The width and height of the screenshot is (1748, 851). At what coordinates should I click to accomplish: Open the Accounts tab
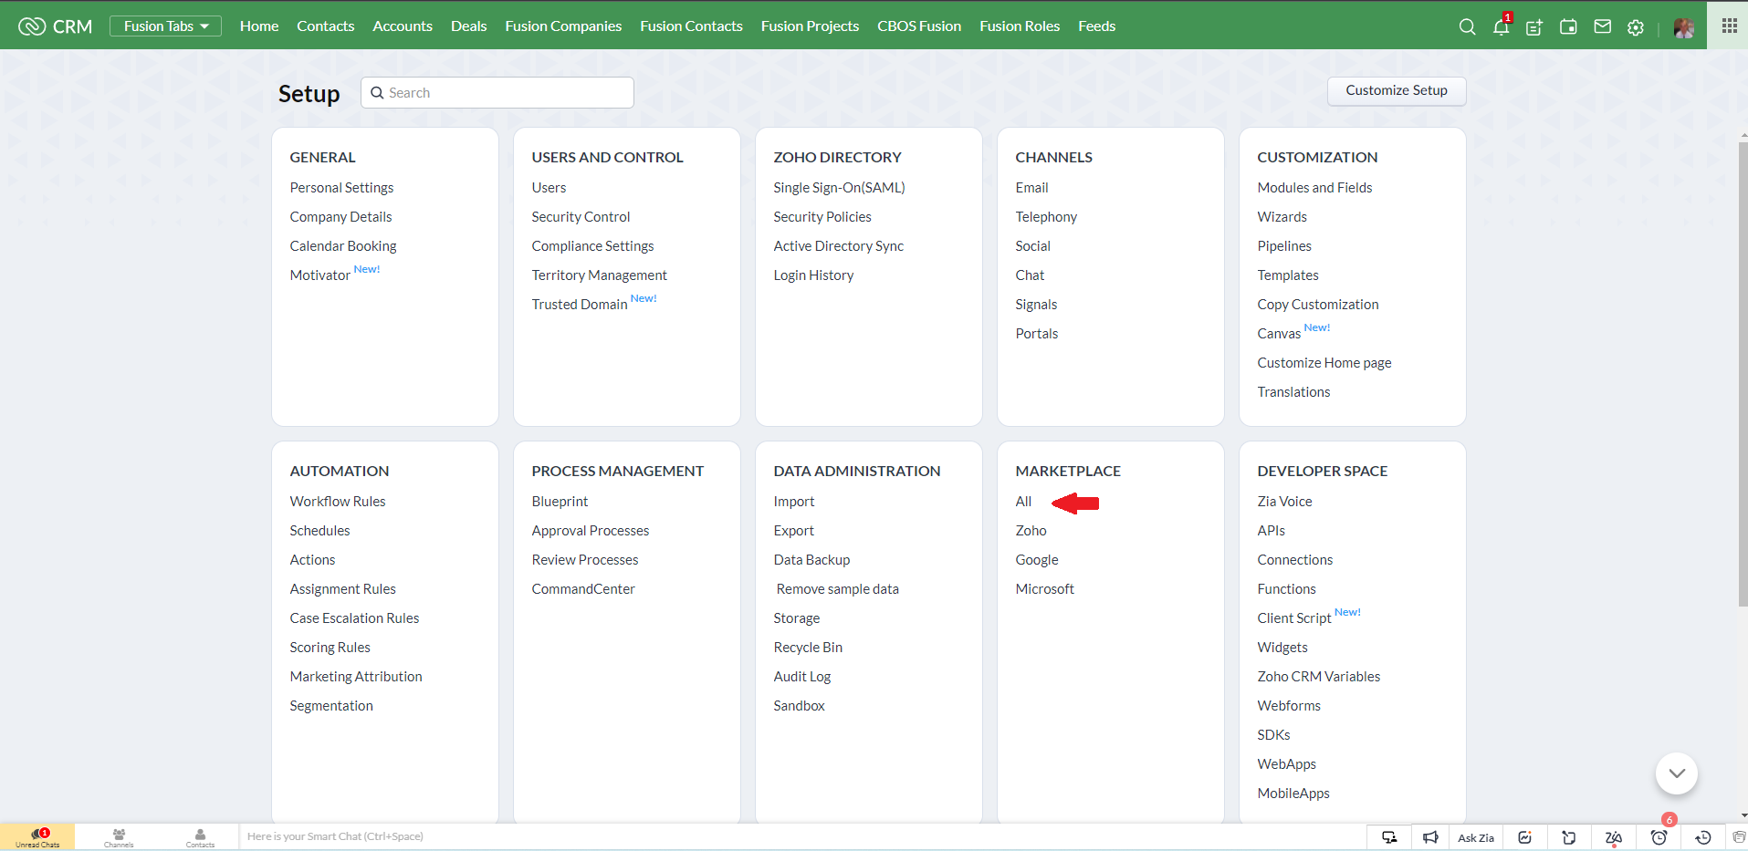[x=403, y=26]
